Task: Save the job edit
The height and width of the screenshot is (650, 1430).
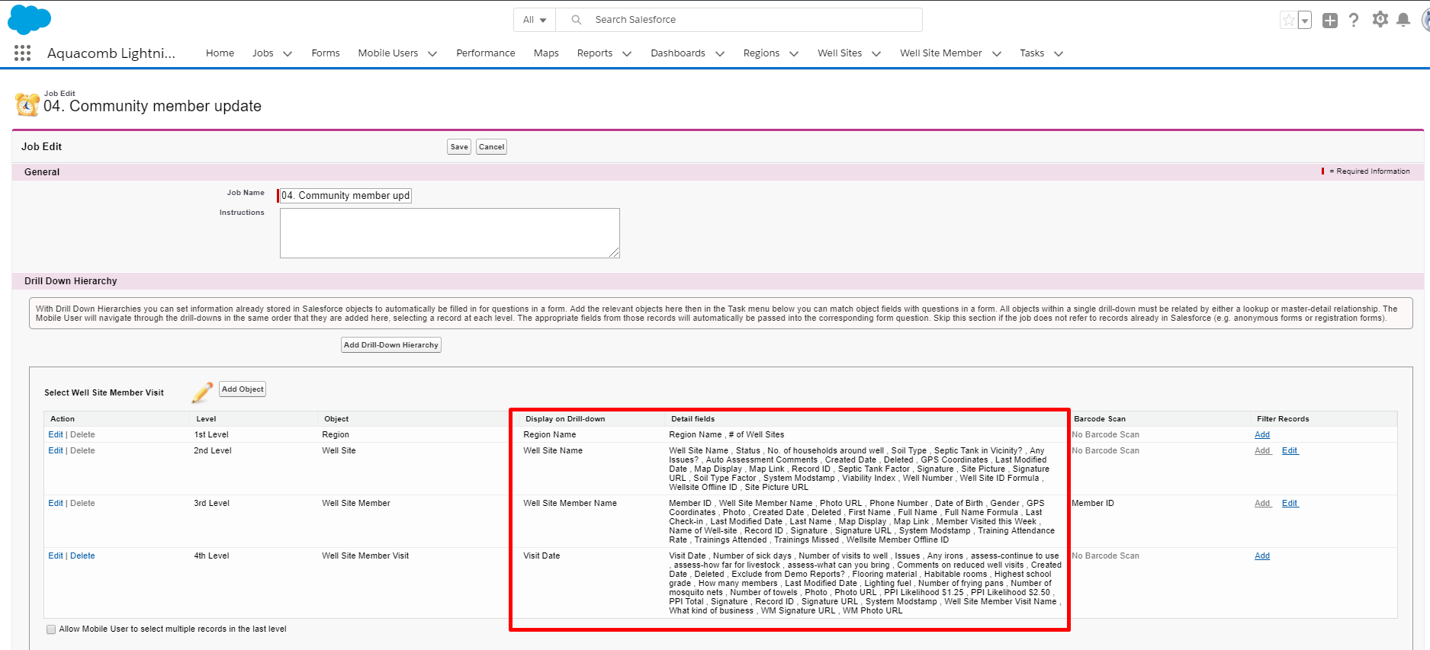Action: pos(459,147)
